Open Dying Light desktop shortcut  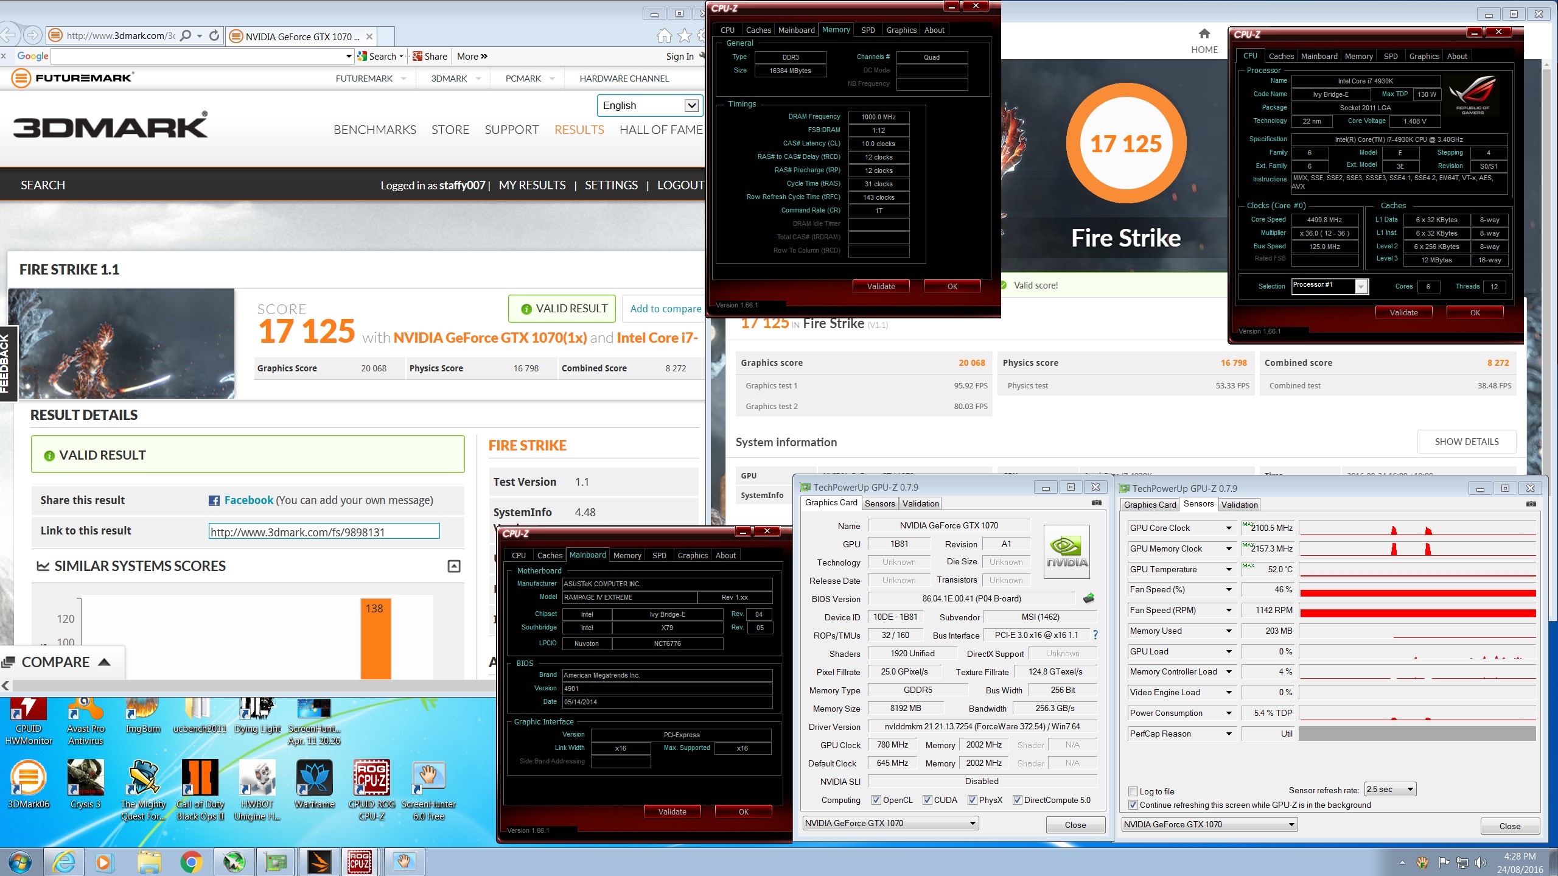point(257,717)
